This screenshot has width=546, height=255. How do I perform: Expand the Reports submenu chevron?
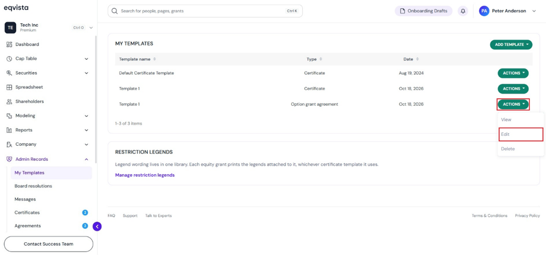click(87, 130)
